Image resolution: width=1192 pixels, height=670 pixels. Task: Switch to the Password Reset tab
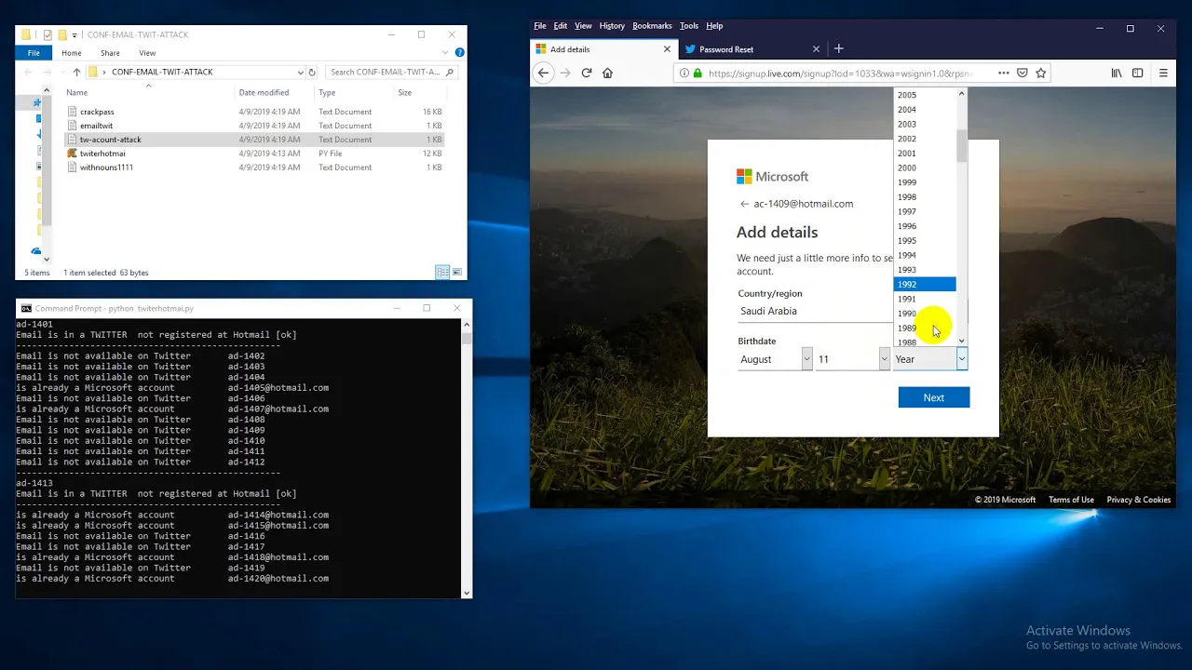tap(752, 49)
